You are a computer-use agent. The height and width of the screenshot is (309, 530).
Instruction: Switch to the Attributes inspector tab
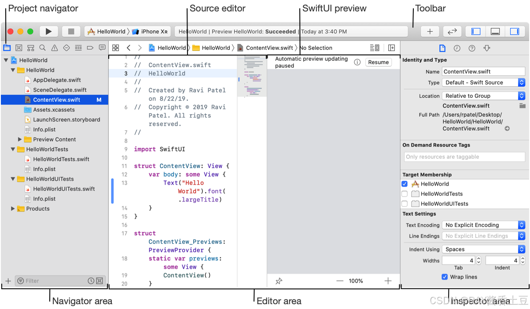click(x=486, y=48)
